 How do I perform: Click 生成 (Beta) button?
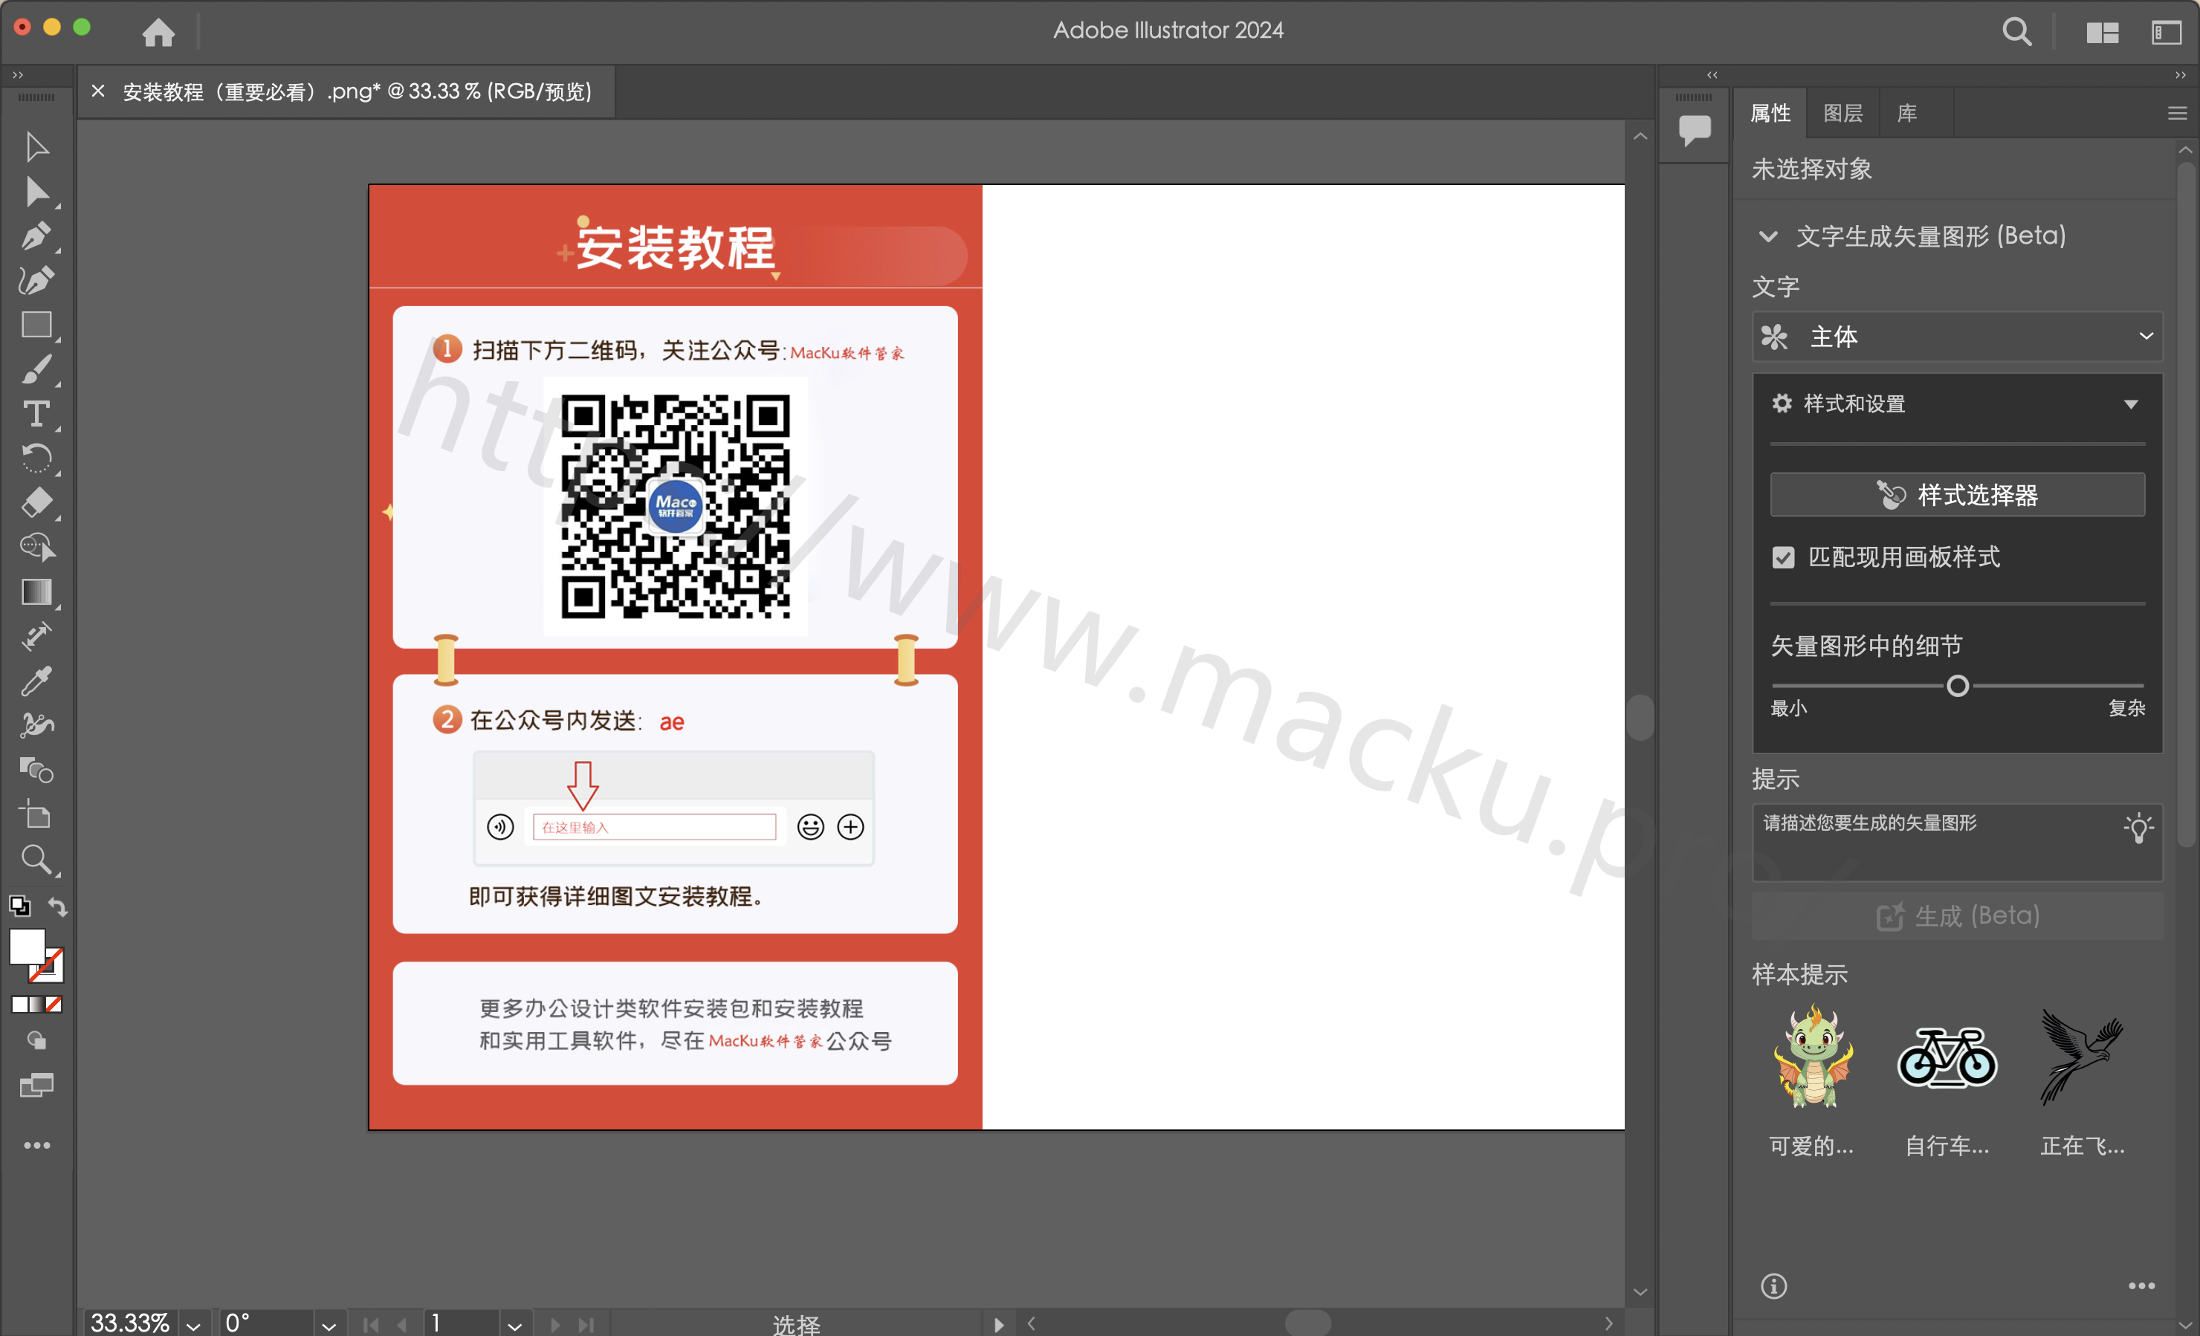coord(1957,915)
